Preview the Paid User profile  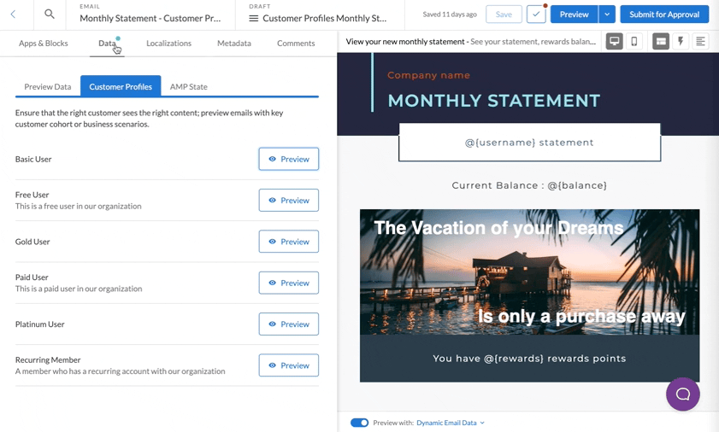tap(288, 283)
